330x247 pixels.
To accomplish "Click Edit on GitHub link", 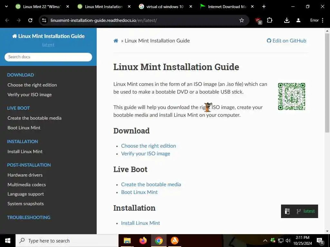I will coord(286,41).
